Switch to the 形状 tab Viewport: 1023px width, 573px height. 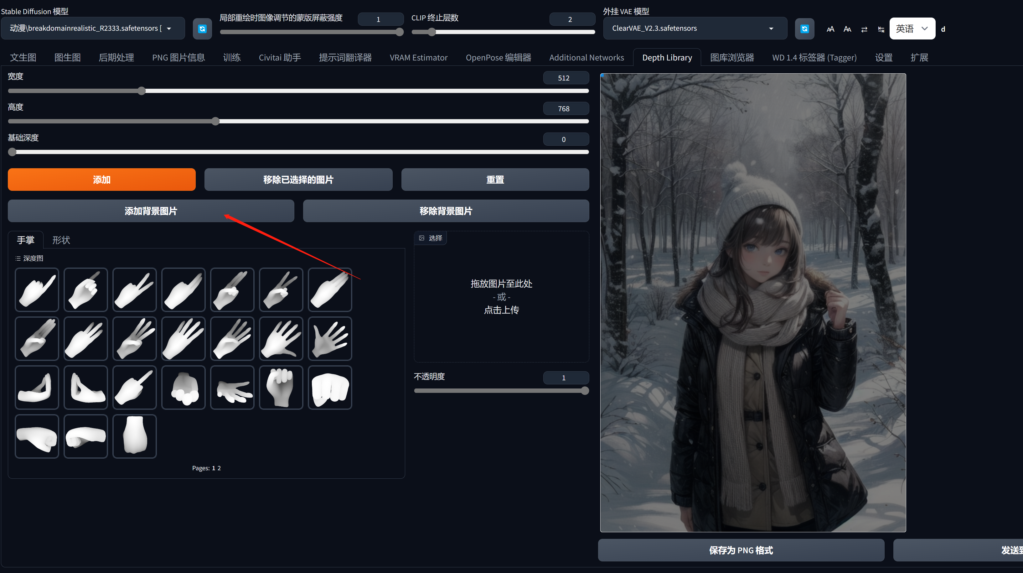(61, 240)
